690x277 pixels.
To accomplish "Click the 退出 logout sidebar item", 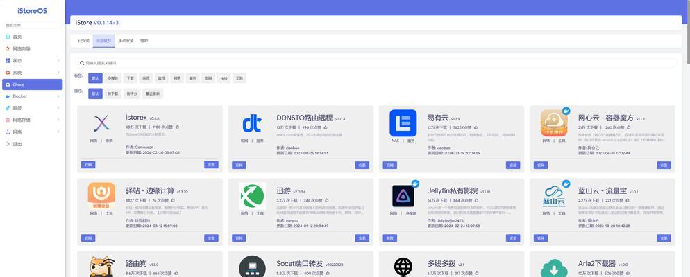I will [x=32, y=144].
